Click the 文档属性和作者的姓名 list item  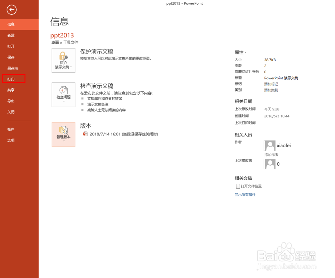tap(105, 99)
